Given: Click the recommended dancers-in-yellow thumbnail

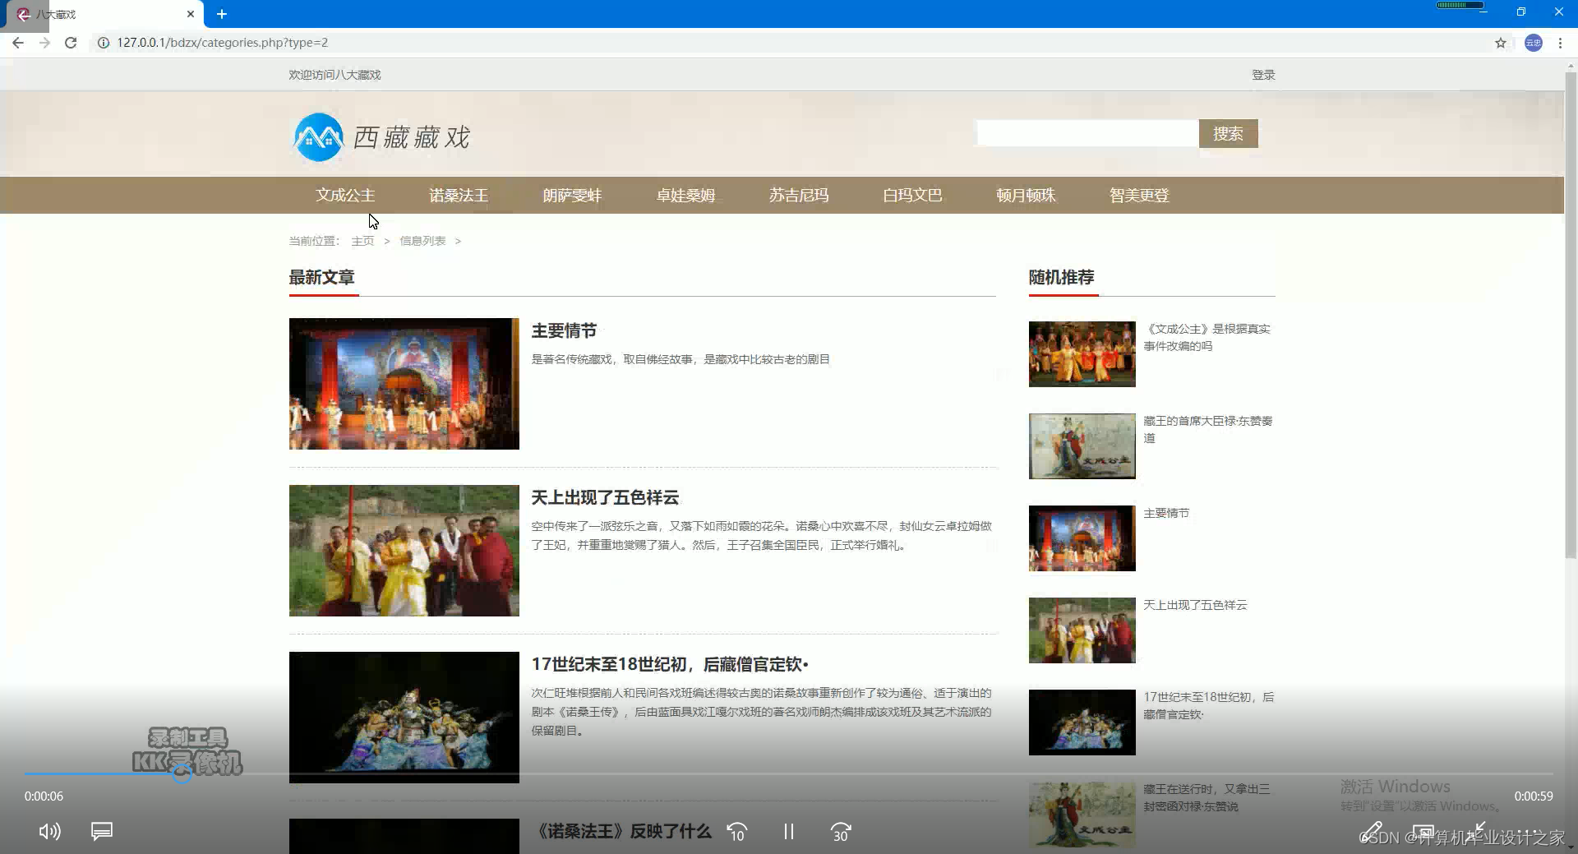Looking at the screenshot, I should coord(1082,354).
